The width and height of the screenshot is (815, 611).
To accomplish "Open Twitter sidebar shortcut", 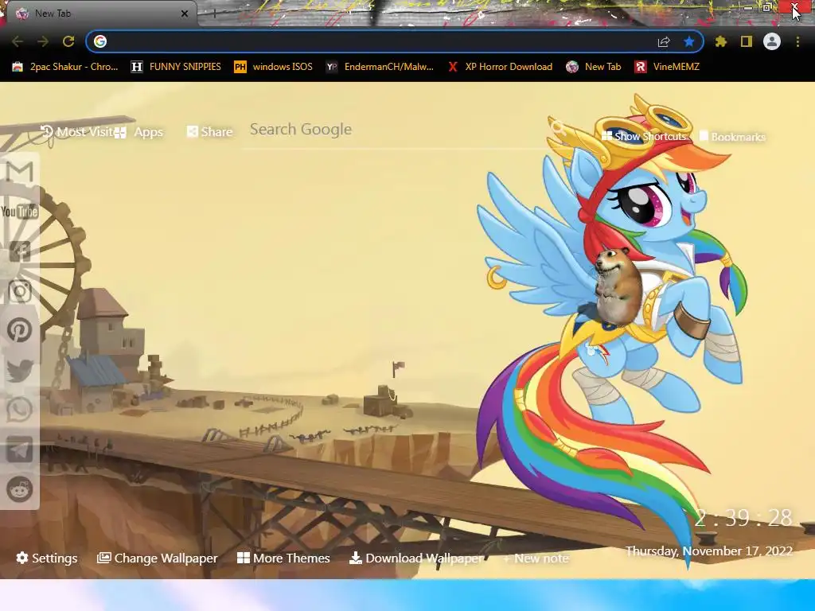I will click(x=20, y=371).
